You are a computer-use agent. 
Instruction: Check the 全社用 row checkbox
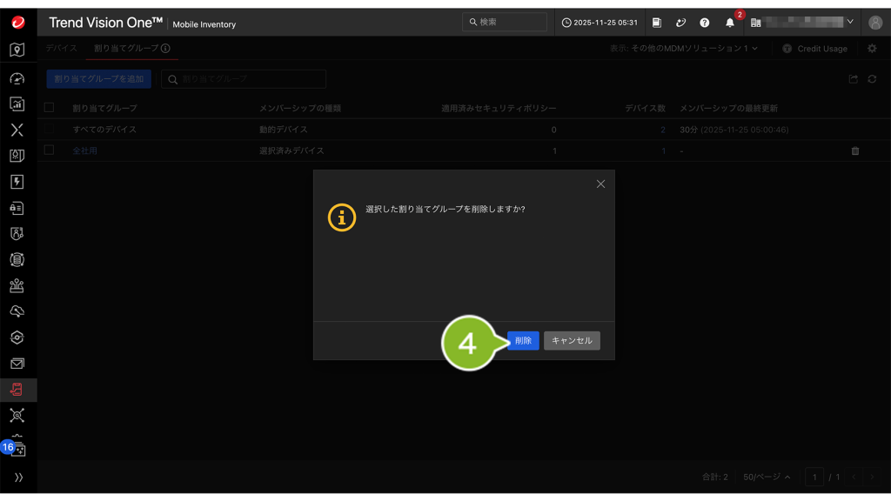50,150
